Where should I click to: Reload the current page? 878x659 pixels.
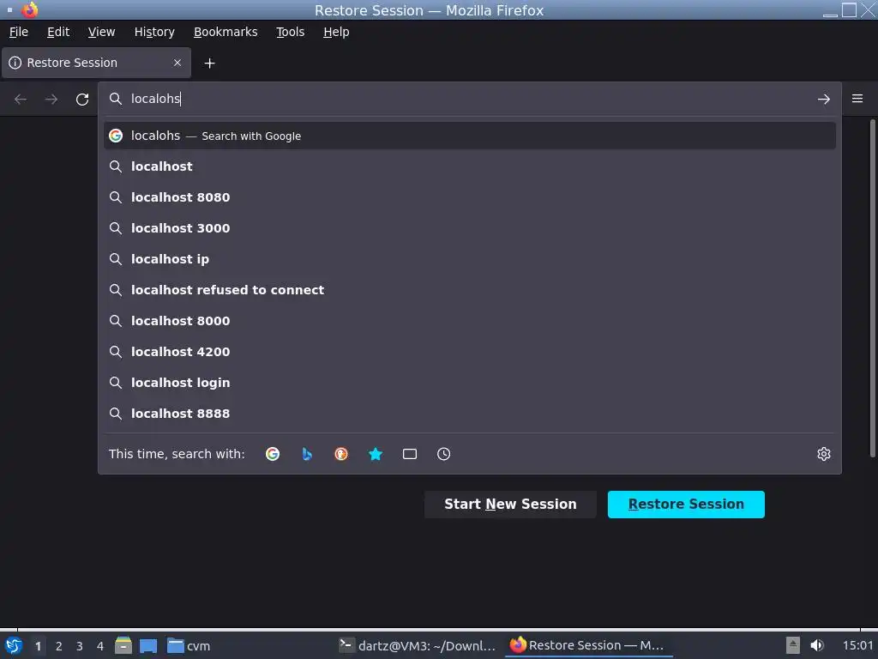pos(82,100)
